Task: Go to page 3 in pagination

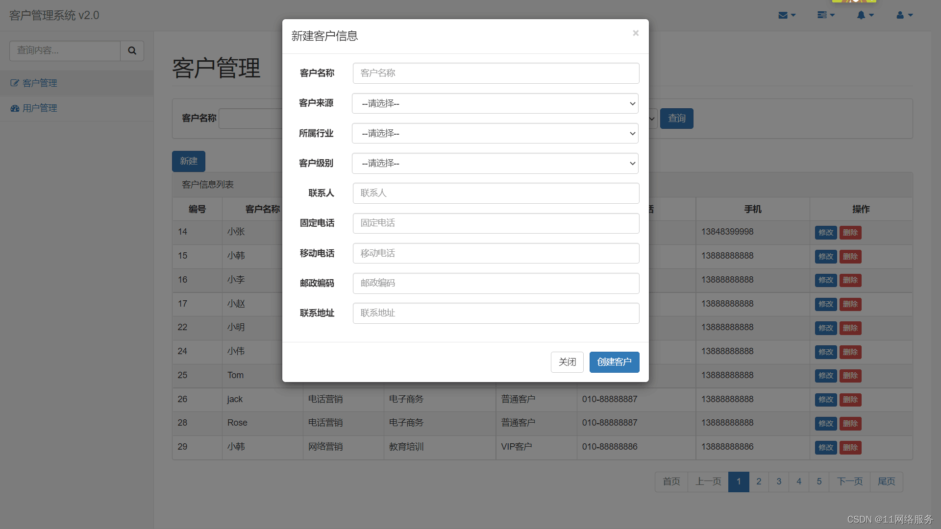Action: (778, 481)
